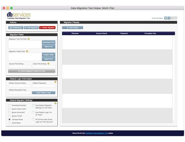
Task: Click info icon beside Migration Tool File Path
Action: pyautogui.click(x=29, y=39)
